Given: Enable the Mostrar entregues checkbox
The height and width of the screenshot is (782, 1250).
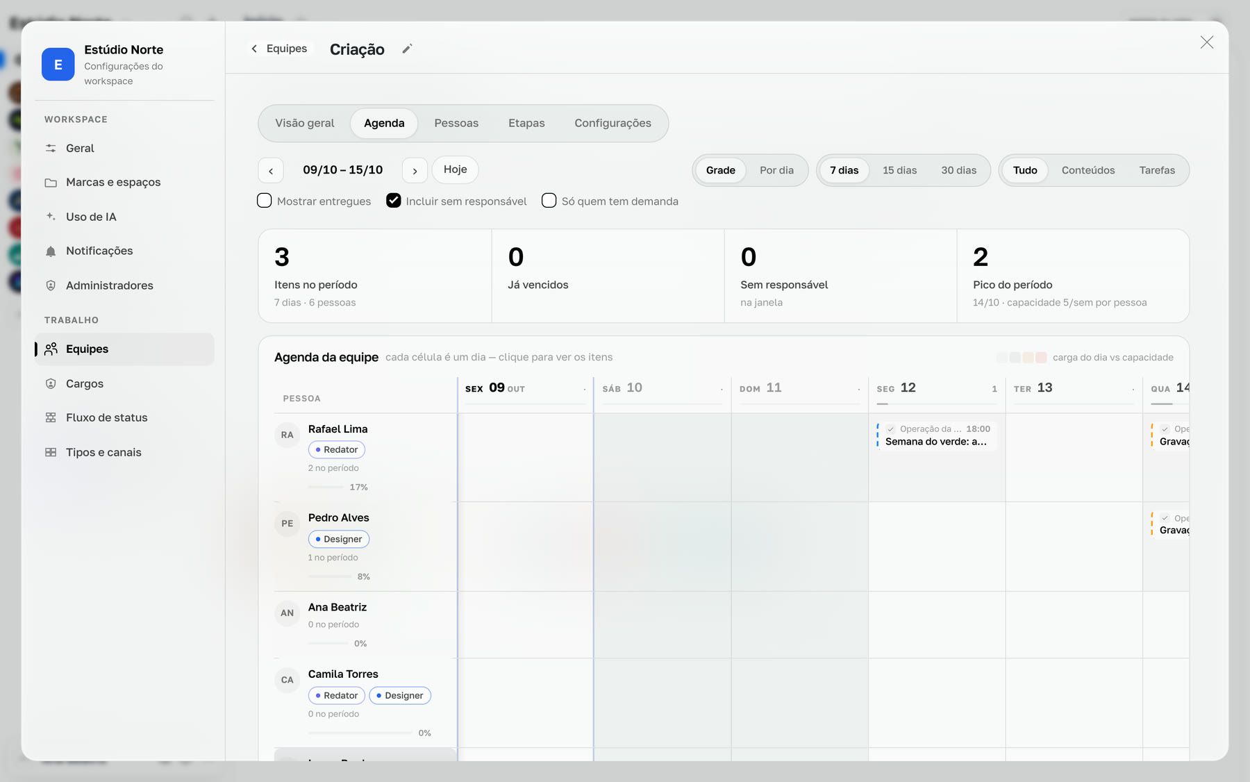Looking at the screenshot, I should point(265,201).
